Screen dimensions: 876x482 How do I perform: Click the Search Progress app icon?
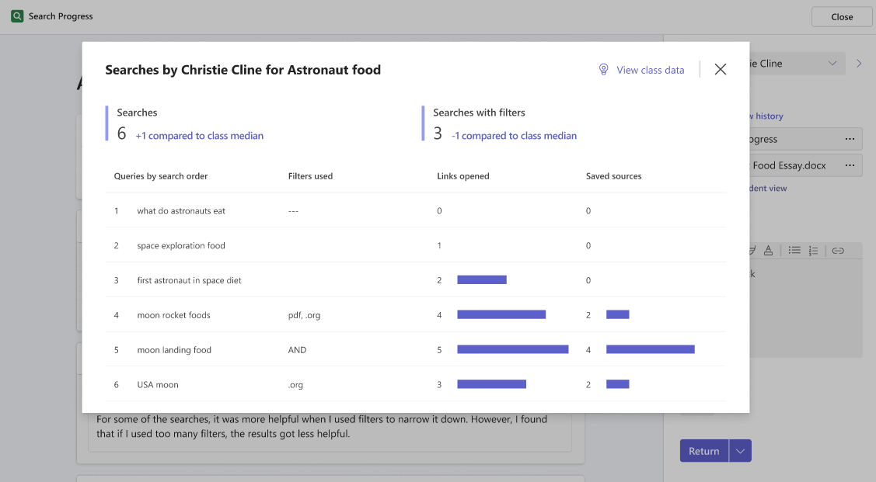(x=17, y=16)
